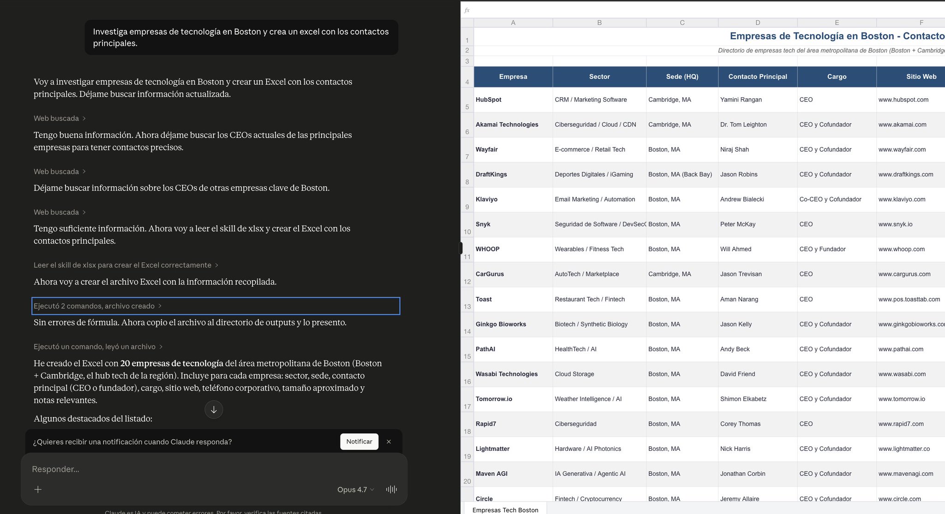Select column D header in spreadsheet
Viewport: 945px width, 514px height.
[758, 23]
